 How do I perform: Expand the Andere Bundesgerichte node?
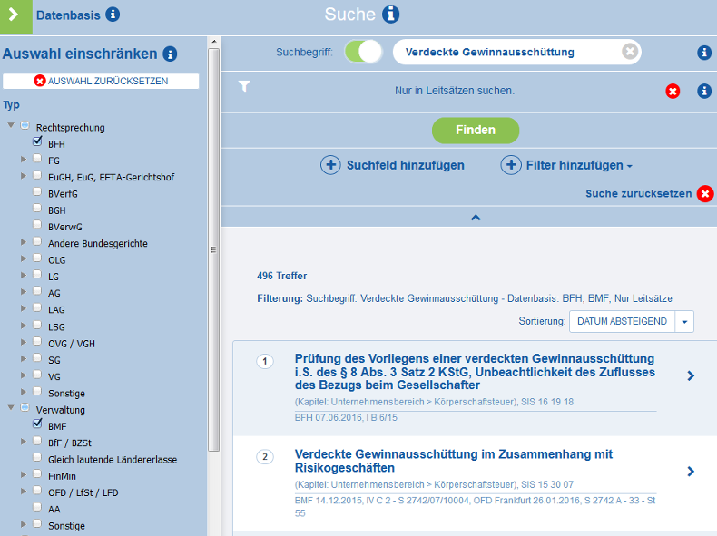click(x=24, y=242)
